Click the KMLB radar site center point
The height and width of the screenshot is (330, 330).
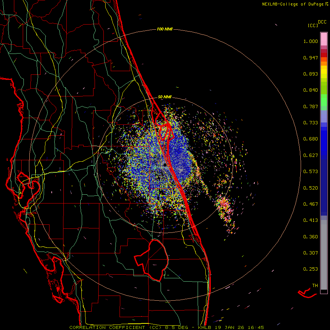tap(165, 165)
